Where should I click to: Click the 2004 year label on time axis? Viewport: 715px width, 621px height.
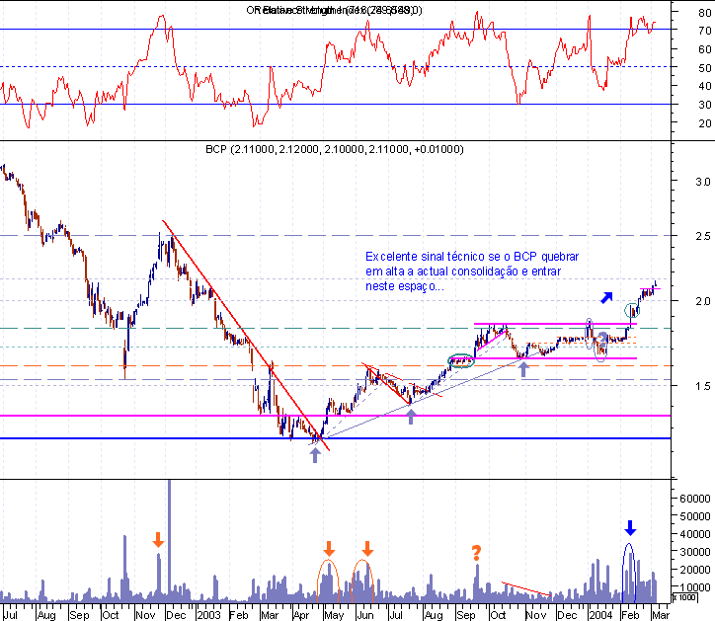point(600,615)
